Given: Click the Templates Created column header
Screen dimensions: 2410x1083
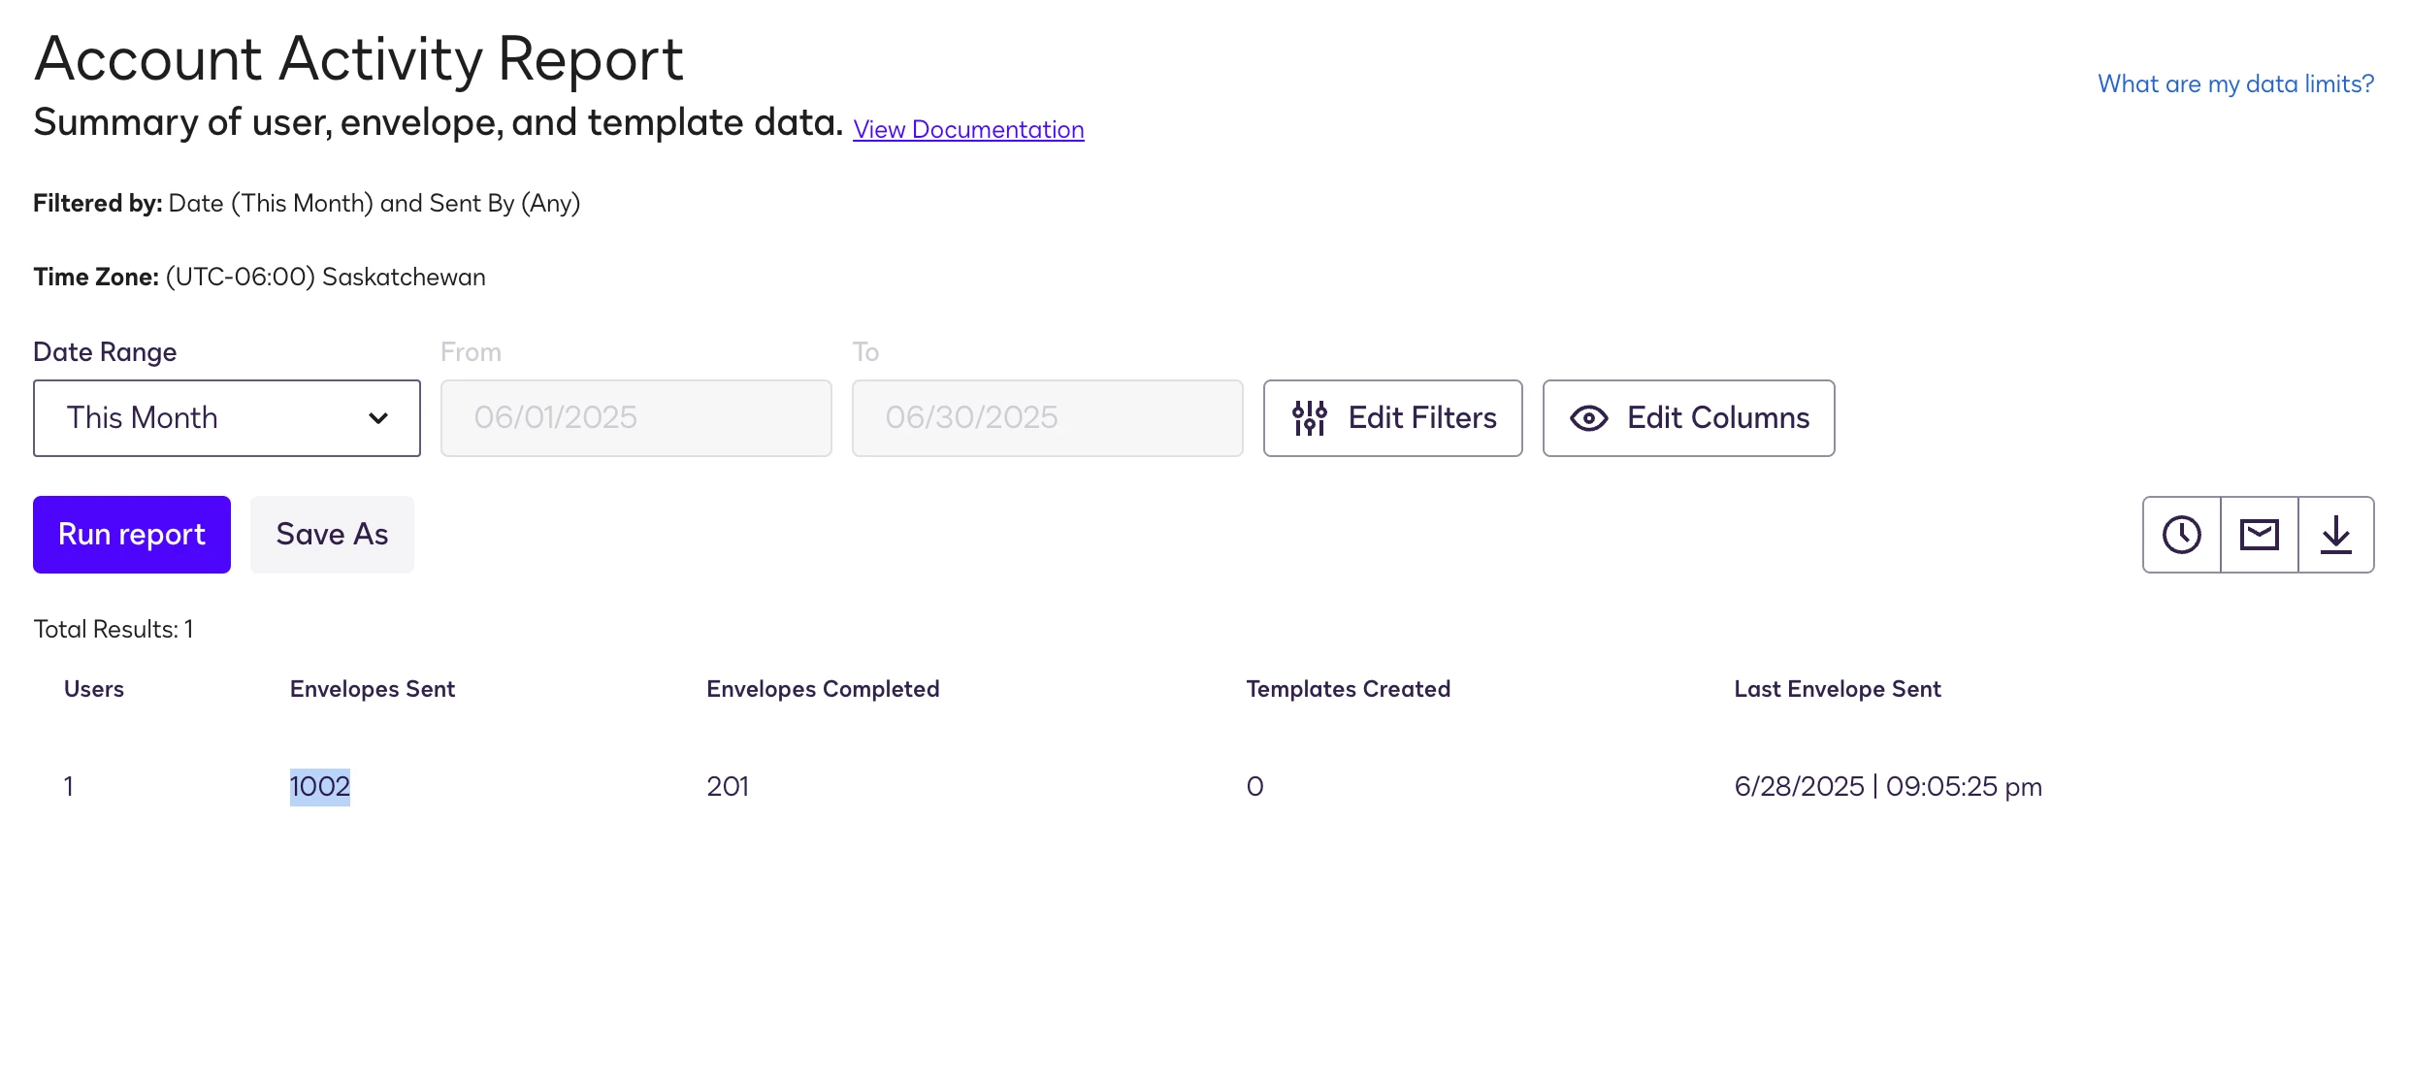Looking at the screenshot, I should [1349, 689].
